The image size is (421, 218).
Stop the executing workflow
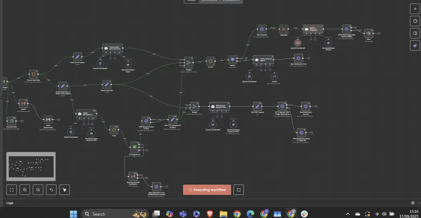click(239, 190)
